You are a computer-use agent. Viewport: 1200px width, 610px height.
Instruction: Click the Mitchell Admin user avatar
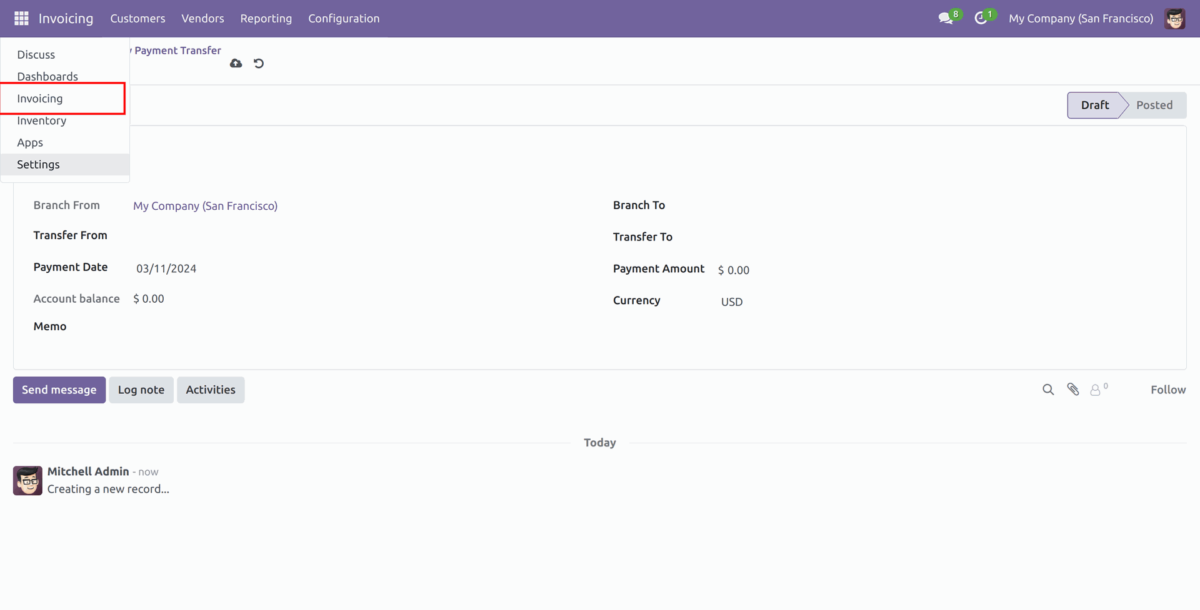pos(1174,19)
